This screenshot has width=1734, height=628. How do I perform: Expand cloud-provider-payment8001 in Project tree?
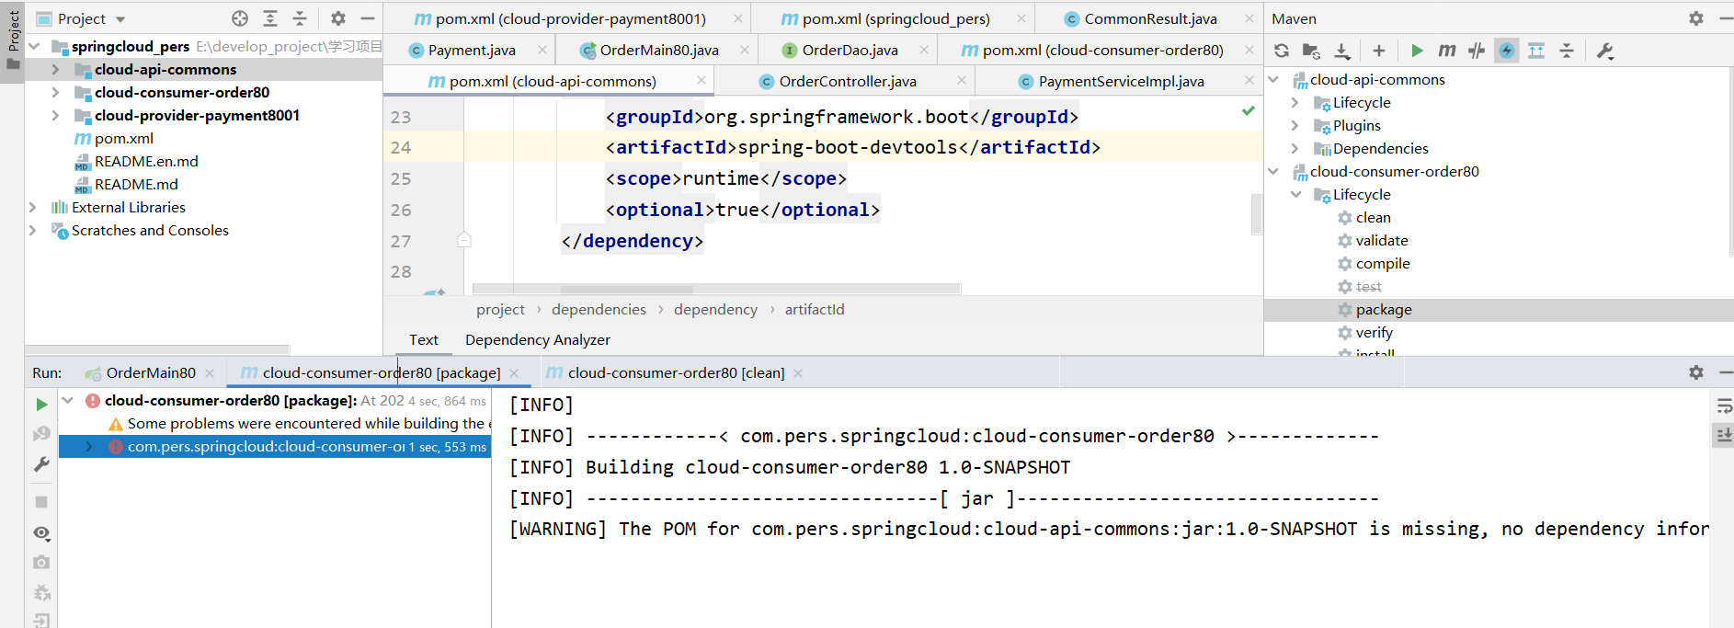tap(55, 115)
